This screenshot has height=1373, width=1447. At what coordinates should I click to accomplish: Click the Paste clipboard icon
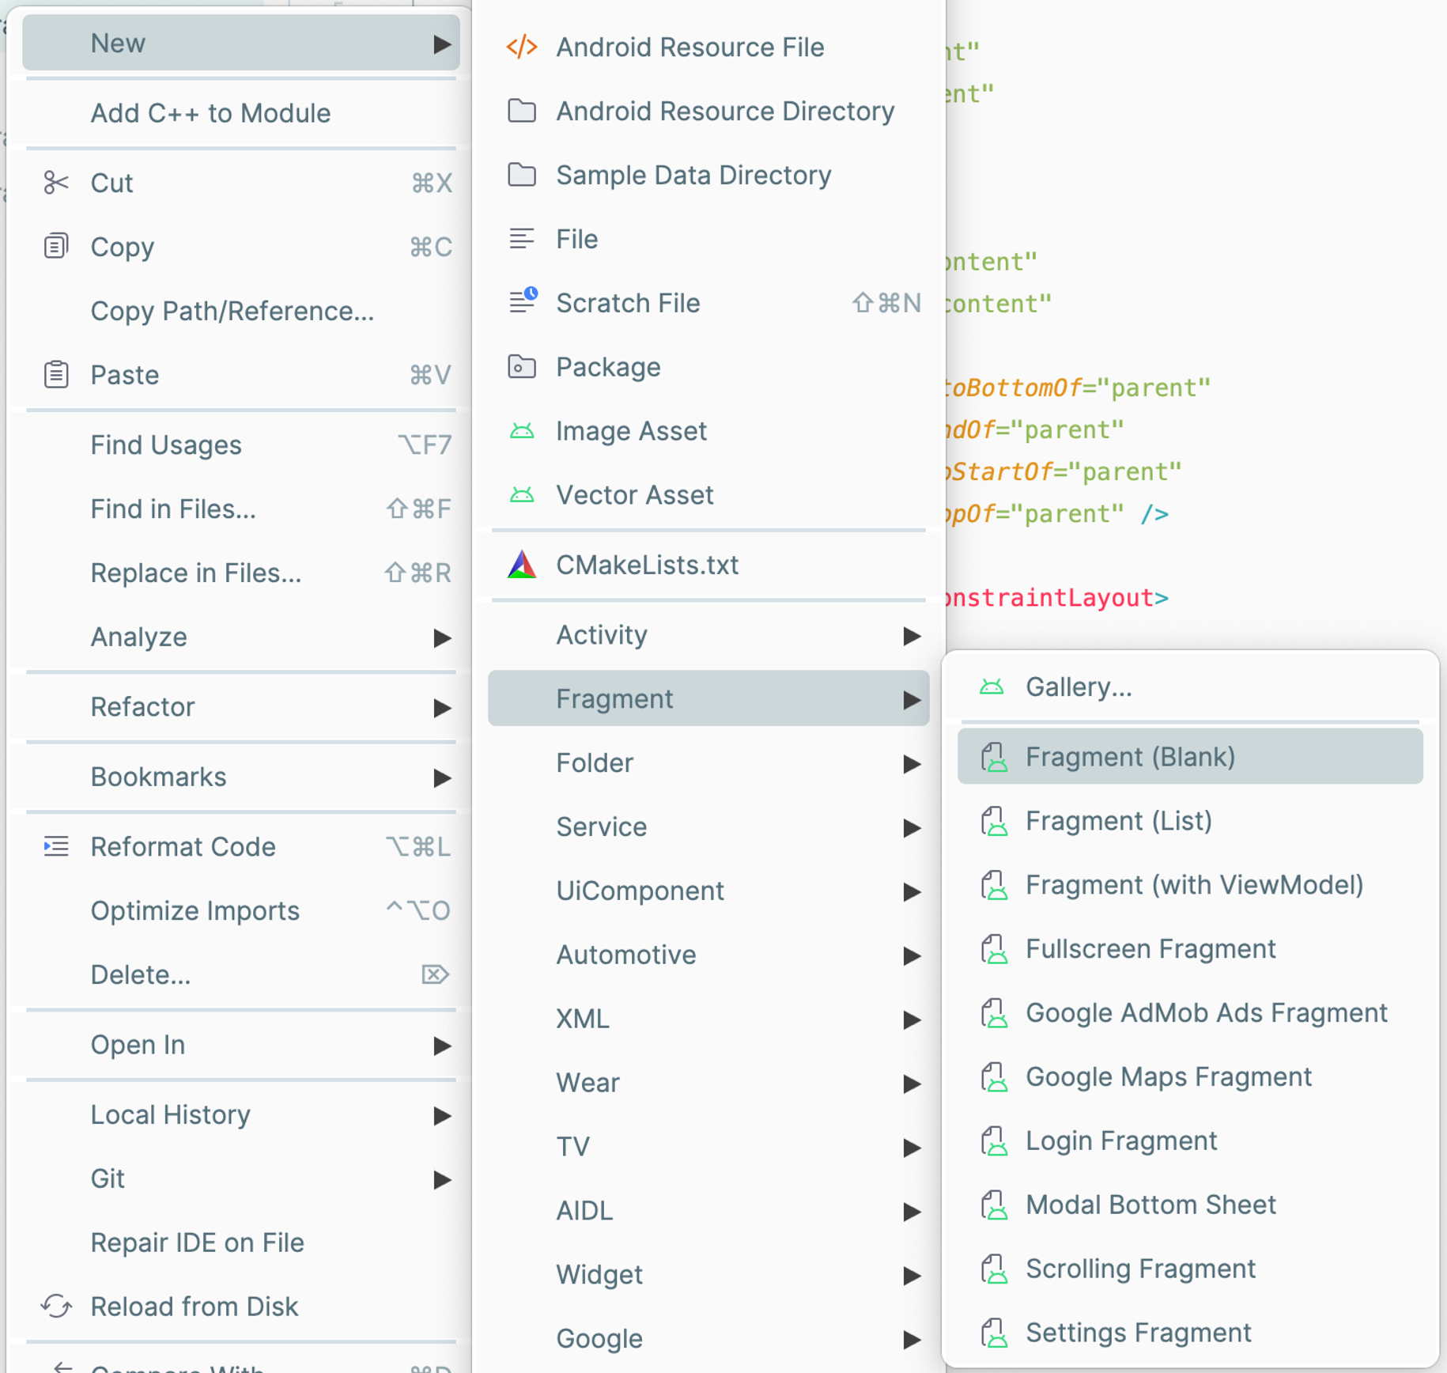[x=55, y=374]
